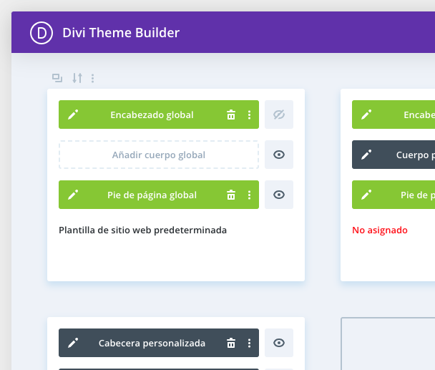
Task: Open the three-dot options menu above templates
Action: 92,77
